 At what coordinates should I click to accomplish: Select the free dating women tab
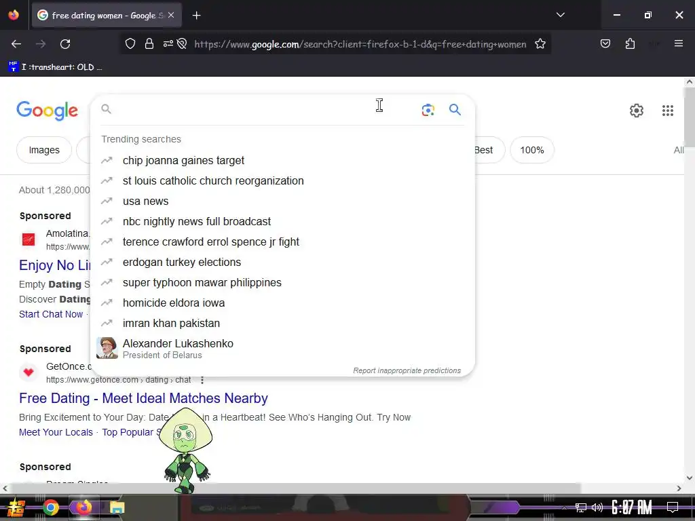(x=107, y=16)
